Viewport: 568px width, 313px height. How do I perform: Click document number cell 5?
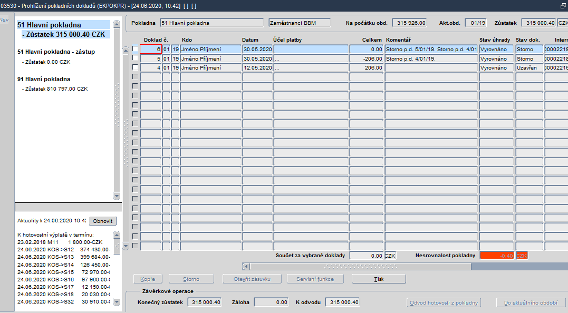(x=151, y=58)
